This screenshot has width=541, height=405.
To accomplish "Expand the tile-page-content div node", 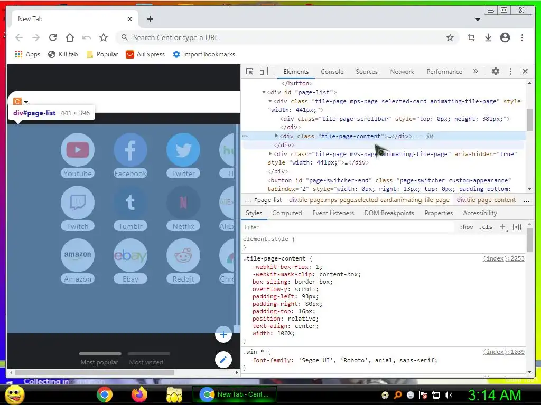I will (276, 136).
